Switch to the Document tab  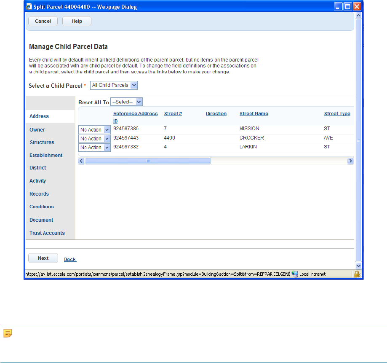(41, 220)
